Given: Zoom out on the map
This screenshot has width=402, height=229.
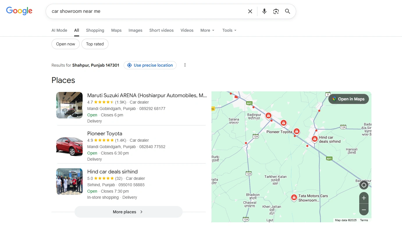Looking at the screenshot, I should tap(364, 210).
